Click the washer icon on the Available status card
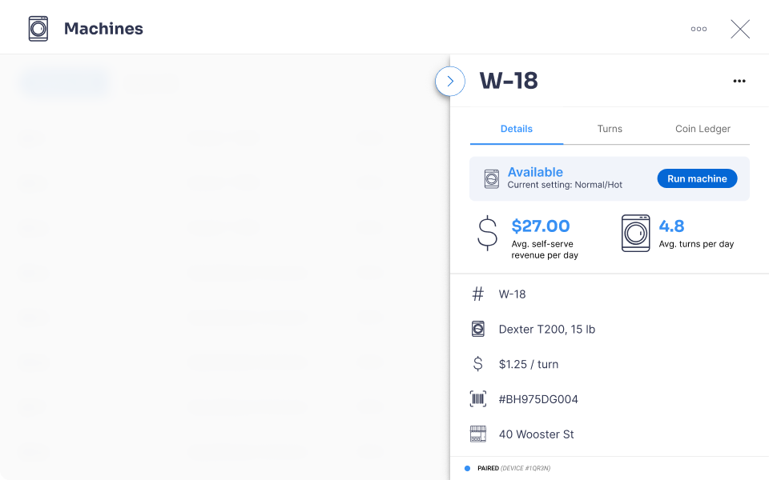 pos(492,178)
